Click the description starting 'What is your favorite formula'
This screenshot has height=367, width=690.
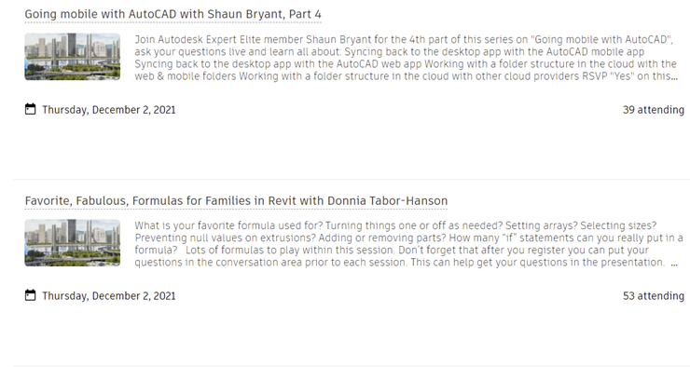coord(408,244)
